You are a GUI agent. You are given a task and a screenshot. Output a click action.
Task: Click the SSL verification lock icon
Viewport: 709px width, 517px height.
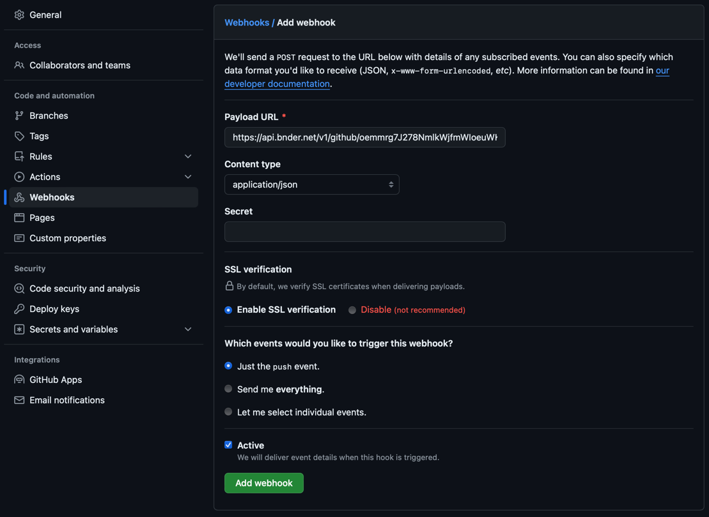[230, 286]
